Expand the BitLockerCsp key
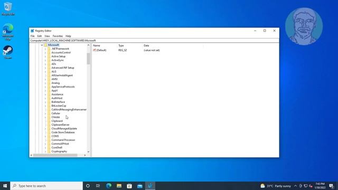The image size is (338, 190). [45, 106]
